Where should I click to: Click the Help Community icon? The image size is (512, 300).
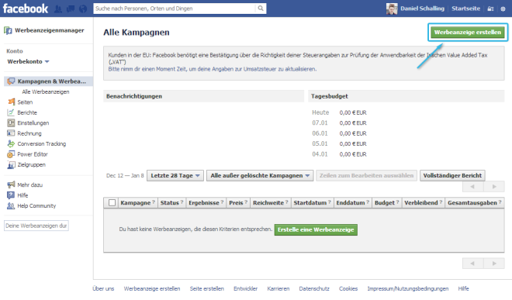click(x=11, y=205)
